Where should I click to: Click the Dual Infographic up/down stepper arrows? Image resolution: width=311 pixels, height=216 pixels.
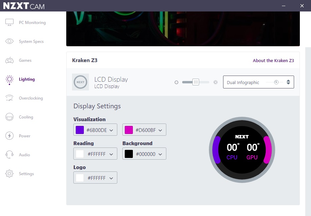coord(288,82)
